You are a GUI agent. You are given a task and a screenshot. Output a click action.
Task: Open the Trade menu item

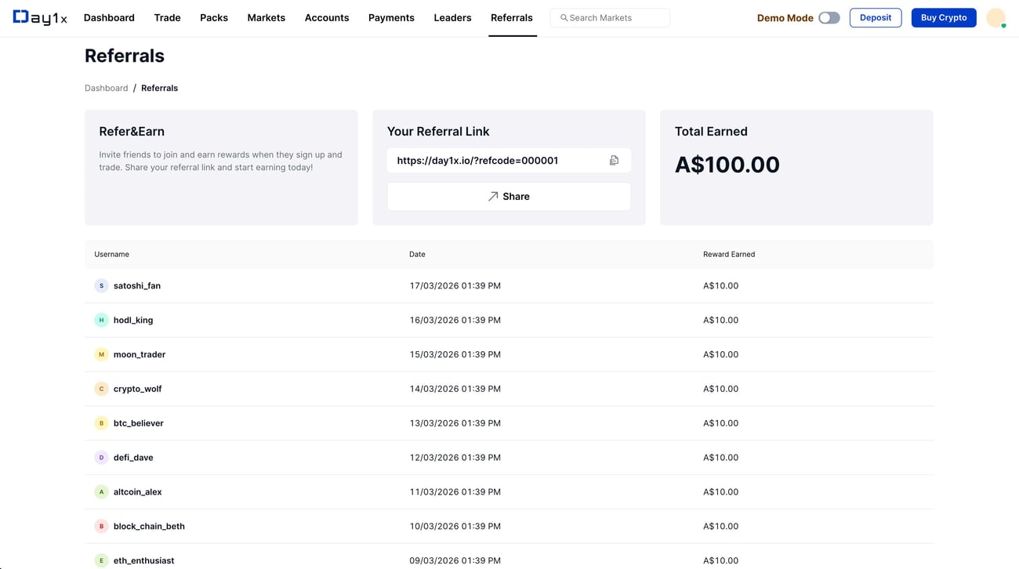(x=167, y=18)
